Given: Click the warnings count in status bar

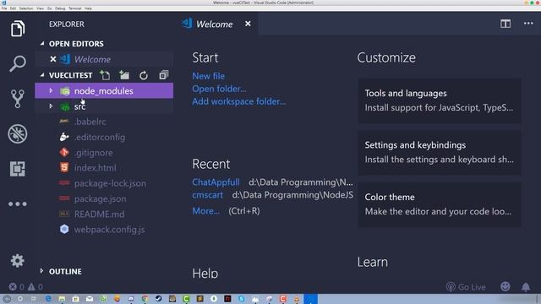Looking at the screenshot, I should pyautogui.click(x=36, y=287).
